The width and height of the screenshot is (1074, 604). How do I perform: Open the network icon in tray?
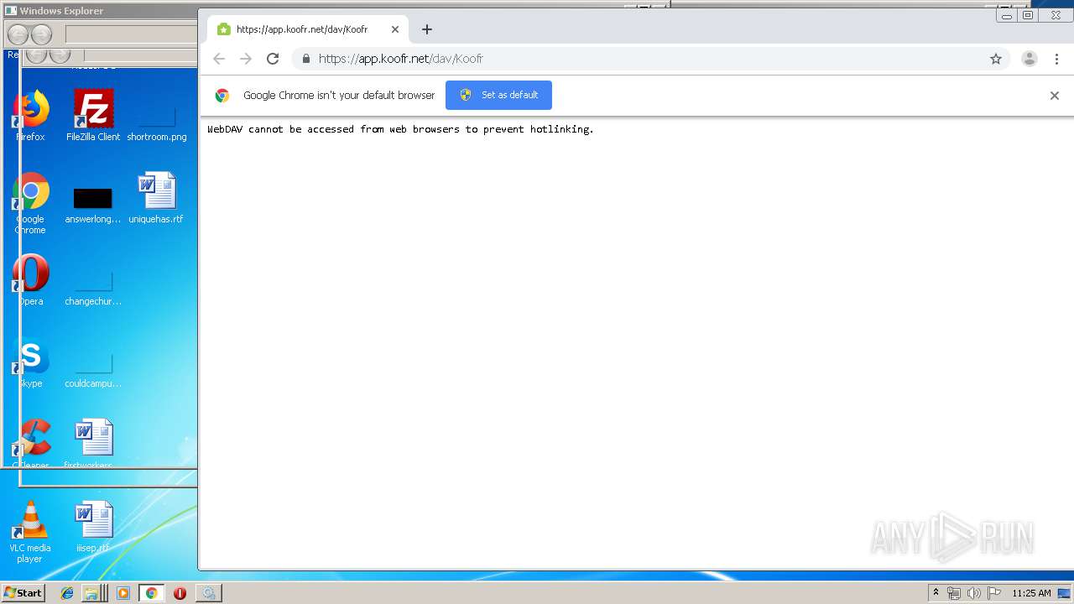954,593
